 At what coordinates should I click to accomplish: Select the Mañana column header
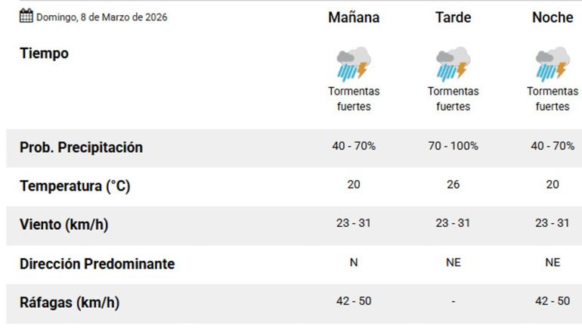[x=354, y=17]
